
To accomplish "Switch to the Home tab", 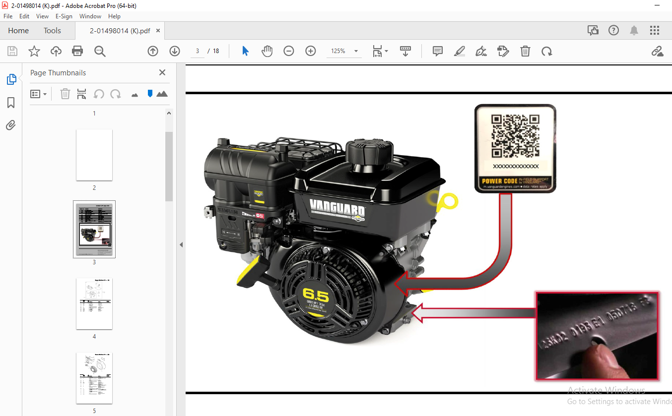I will click(18, 31).
